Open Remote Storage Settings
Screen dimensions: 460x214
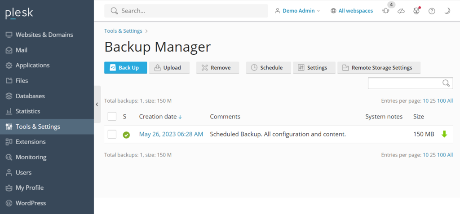379,68
